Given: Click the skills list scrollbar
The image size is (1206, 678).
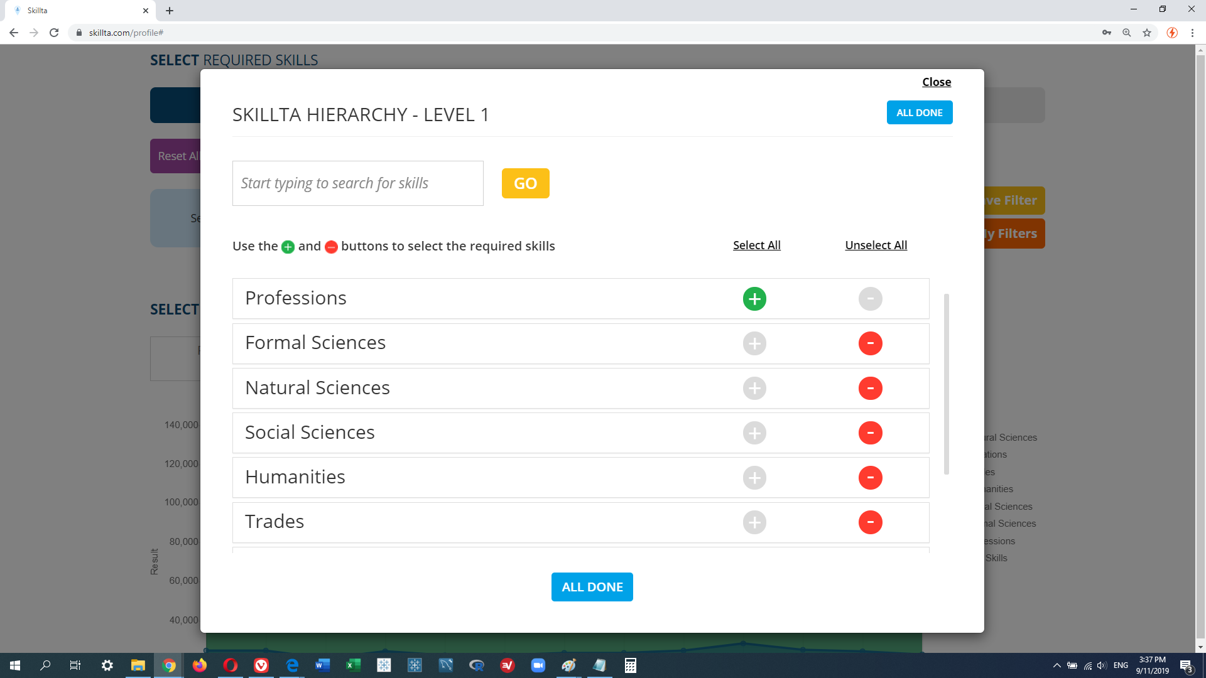Looking at the screenshot, I should [946, 383].
